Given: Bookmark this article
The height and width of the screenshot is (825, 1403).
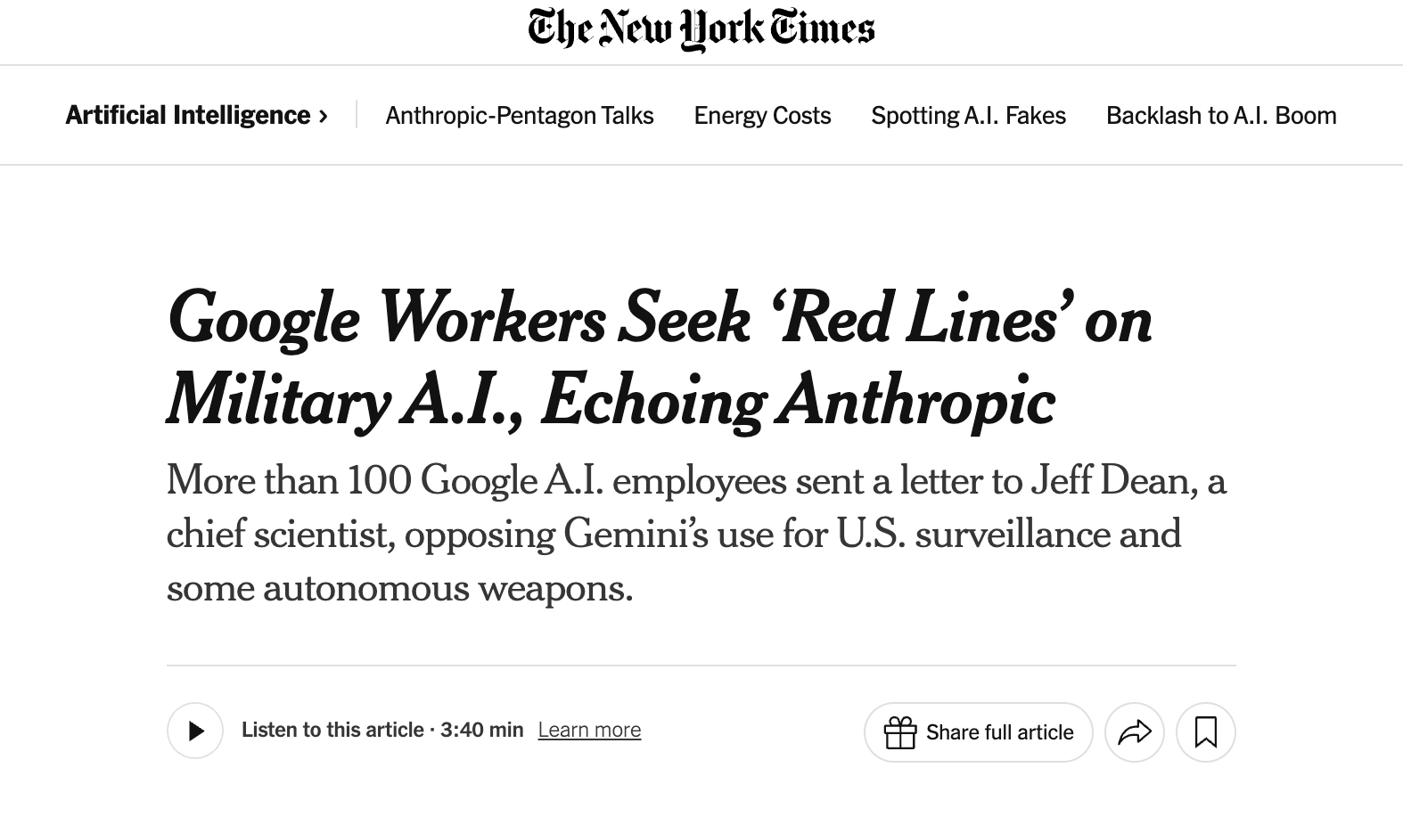Looking at the screenshot, I should [x=1206, y=732].
